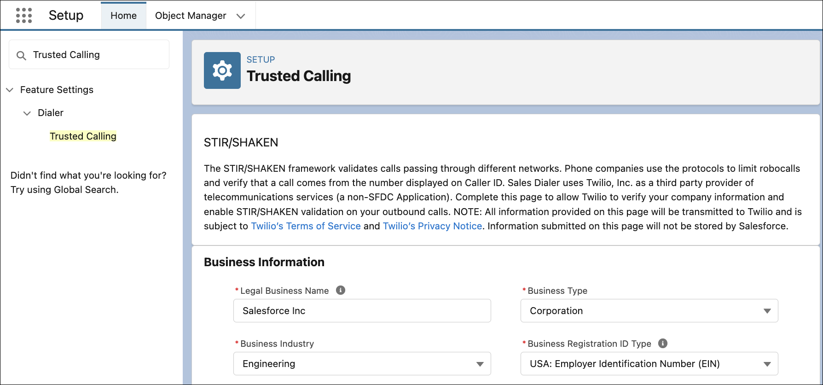Click the Quick Find search box
Screen dimensions: 823x385
89,55
